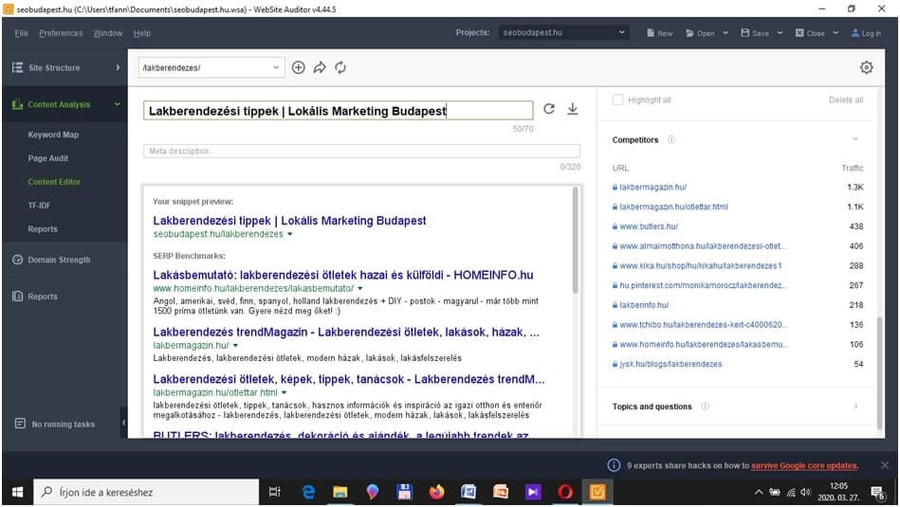The height and width of the screenshot is (507, 900).
Task: Toggle the Highlight all checkbox
Action: coord(617,100)
